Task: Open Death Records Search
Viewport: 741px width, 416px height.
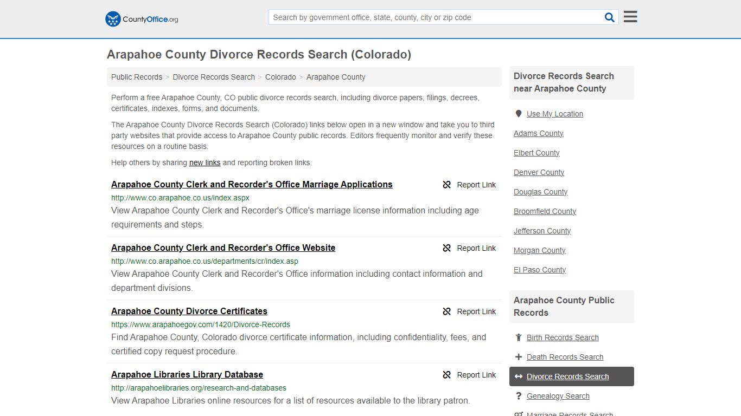Action: pyautogui.click(x=565, y=357)
